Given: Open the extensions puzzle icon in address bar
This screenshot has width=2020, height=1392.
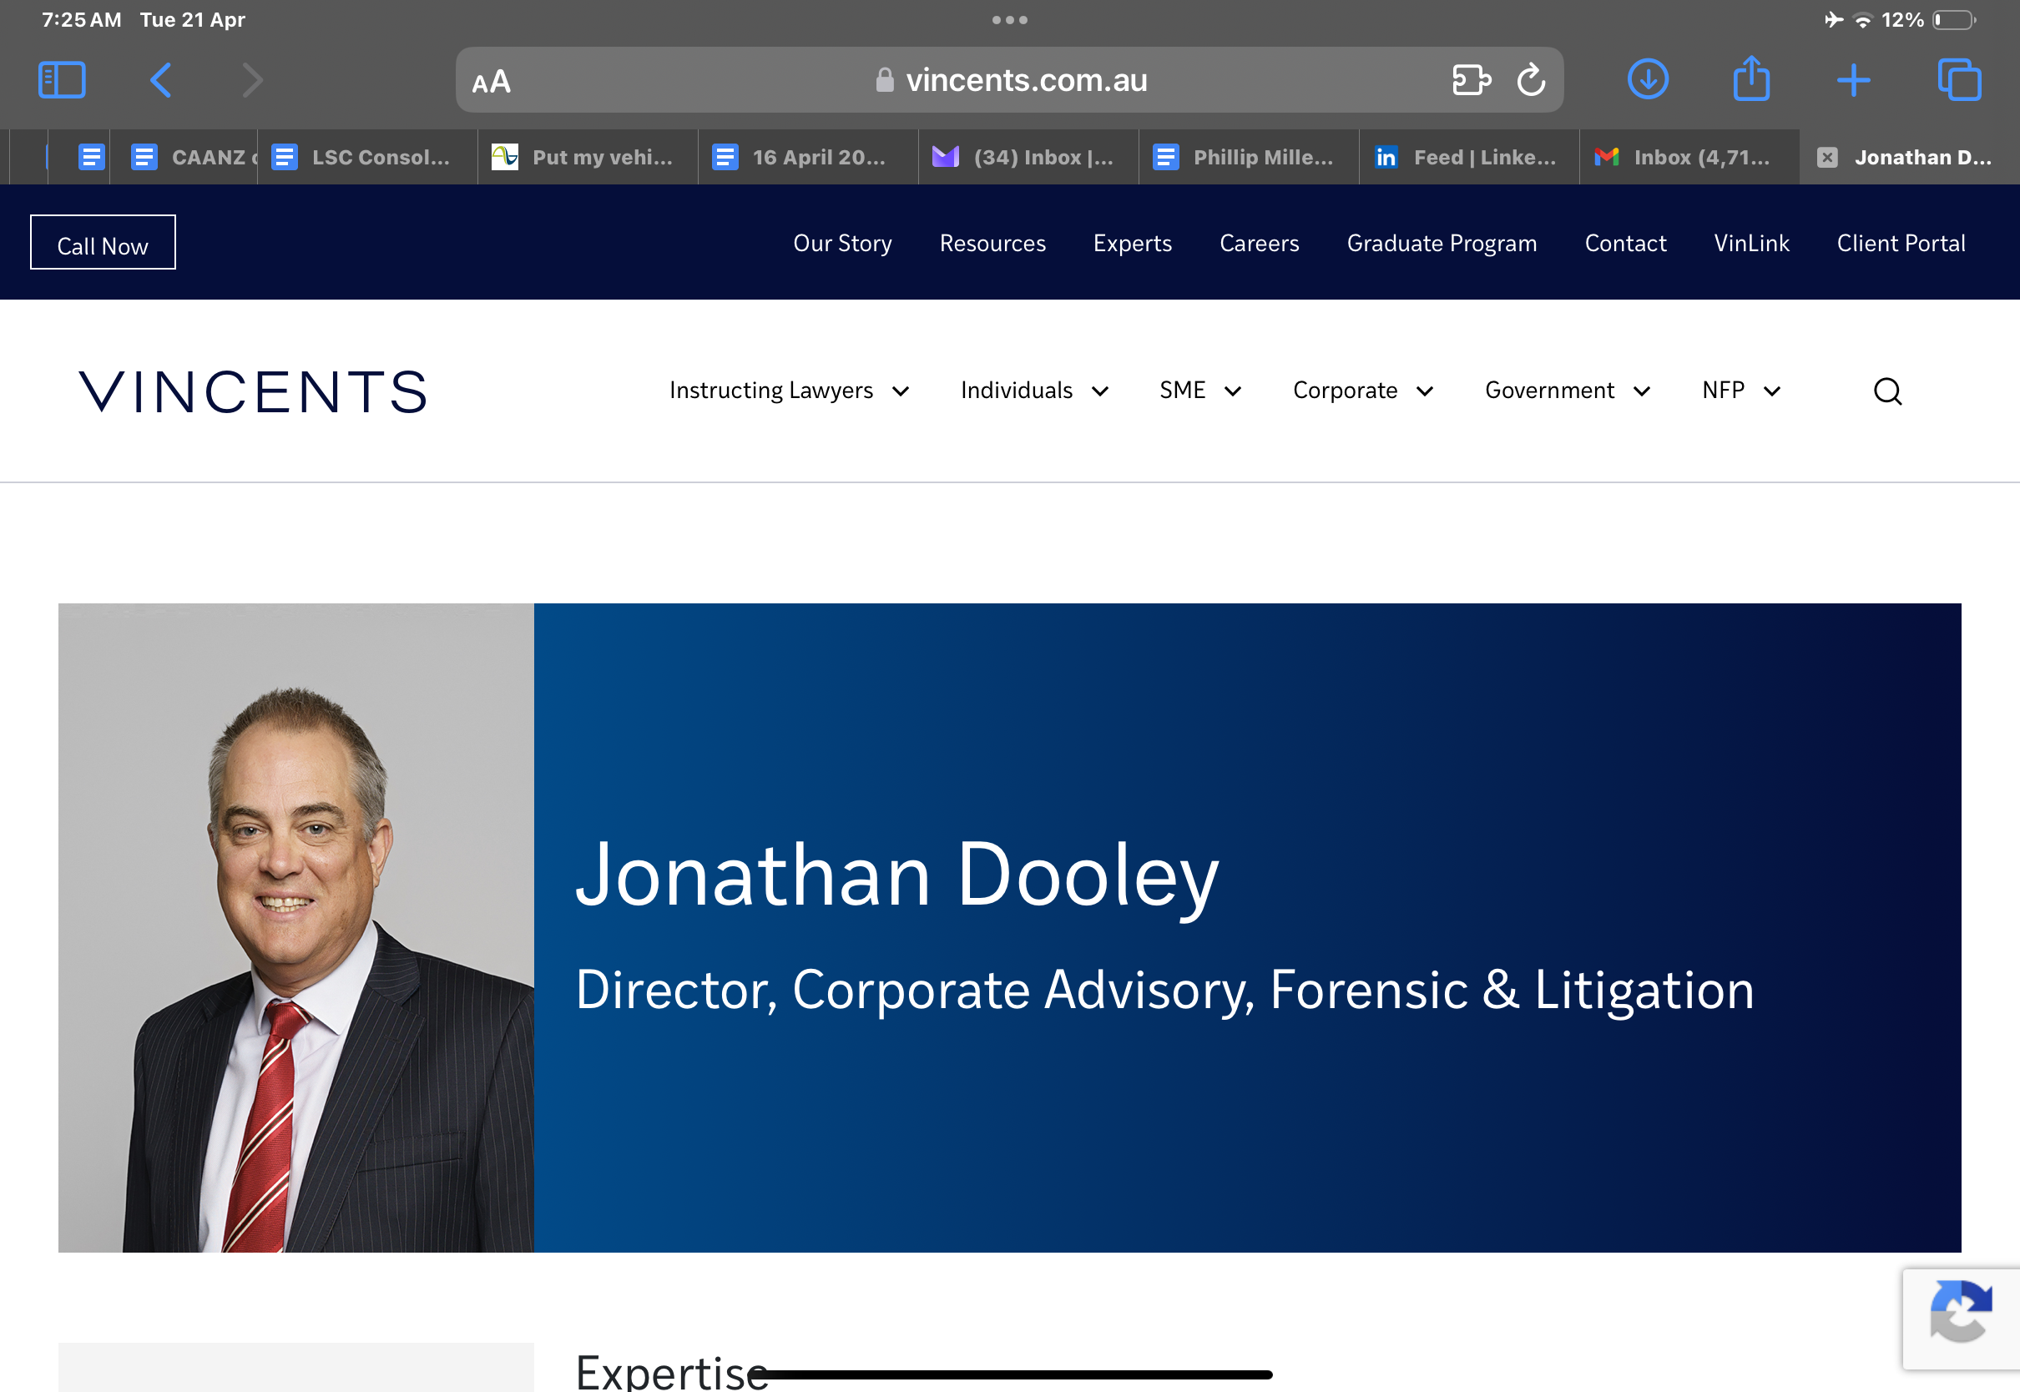Looking at the screenshot, I should (1471, 80).
